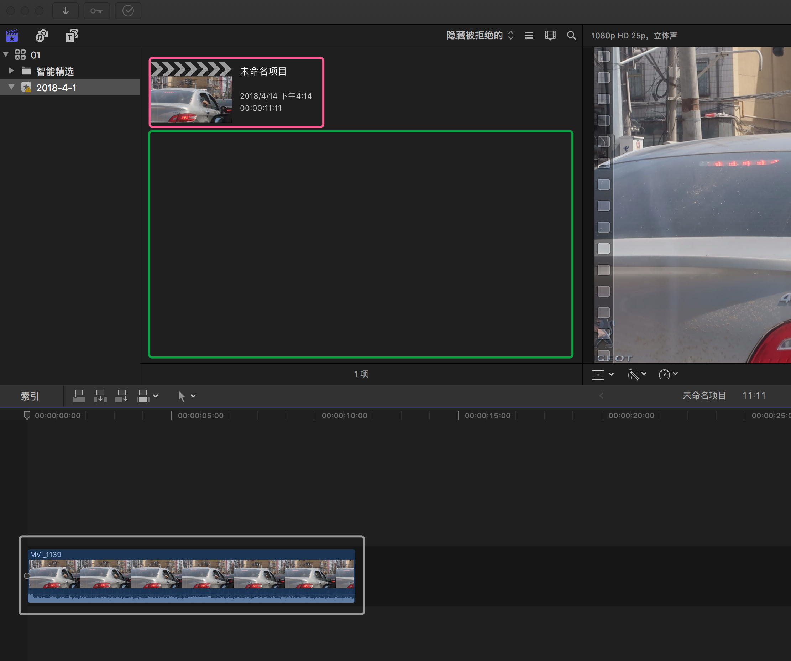Click the background tasks checkmark button
Image resolution: width=791 pixels, height=661 pixels.
128,11
